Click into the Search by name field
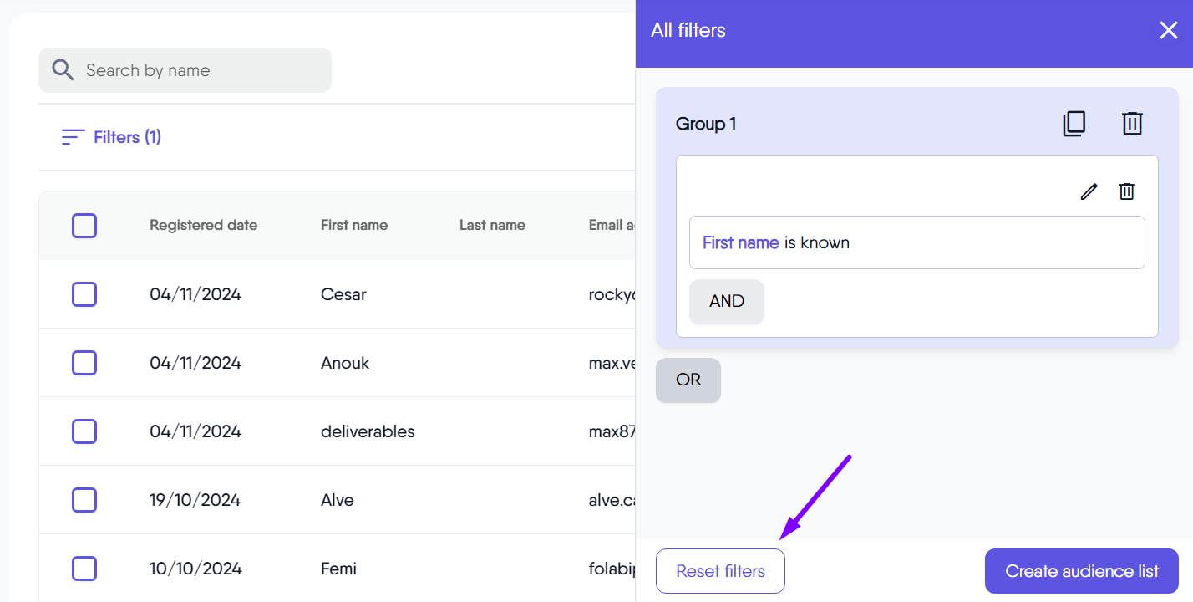This screenshot has height=602, width=1193. (x=201, y=70)
